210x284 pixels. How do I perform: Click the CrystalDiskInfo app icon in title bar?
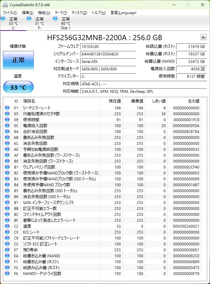click(5, 5)
